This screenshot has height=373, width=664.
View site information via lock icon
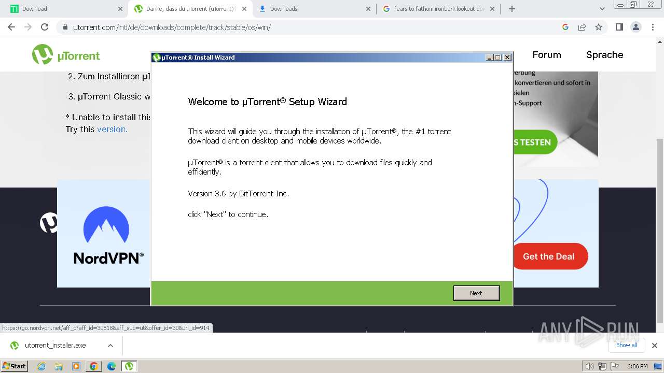[65, 27]
